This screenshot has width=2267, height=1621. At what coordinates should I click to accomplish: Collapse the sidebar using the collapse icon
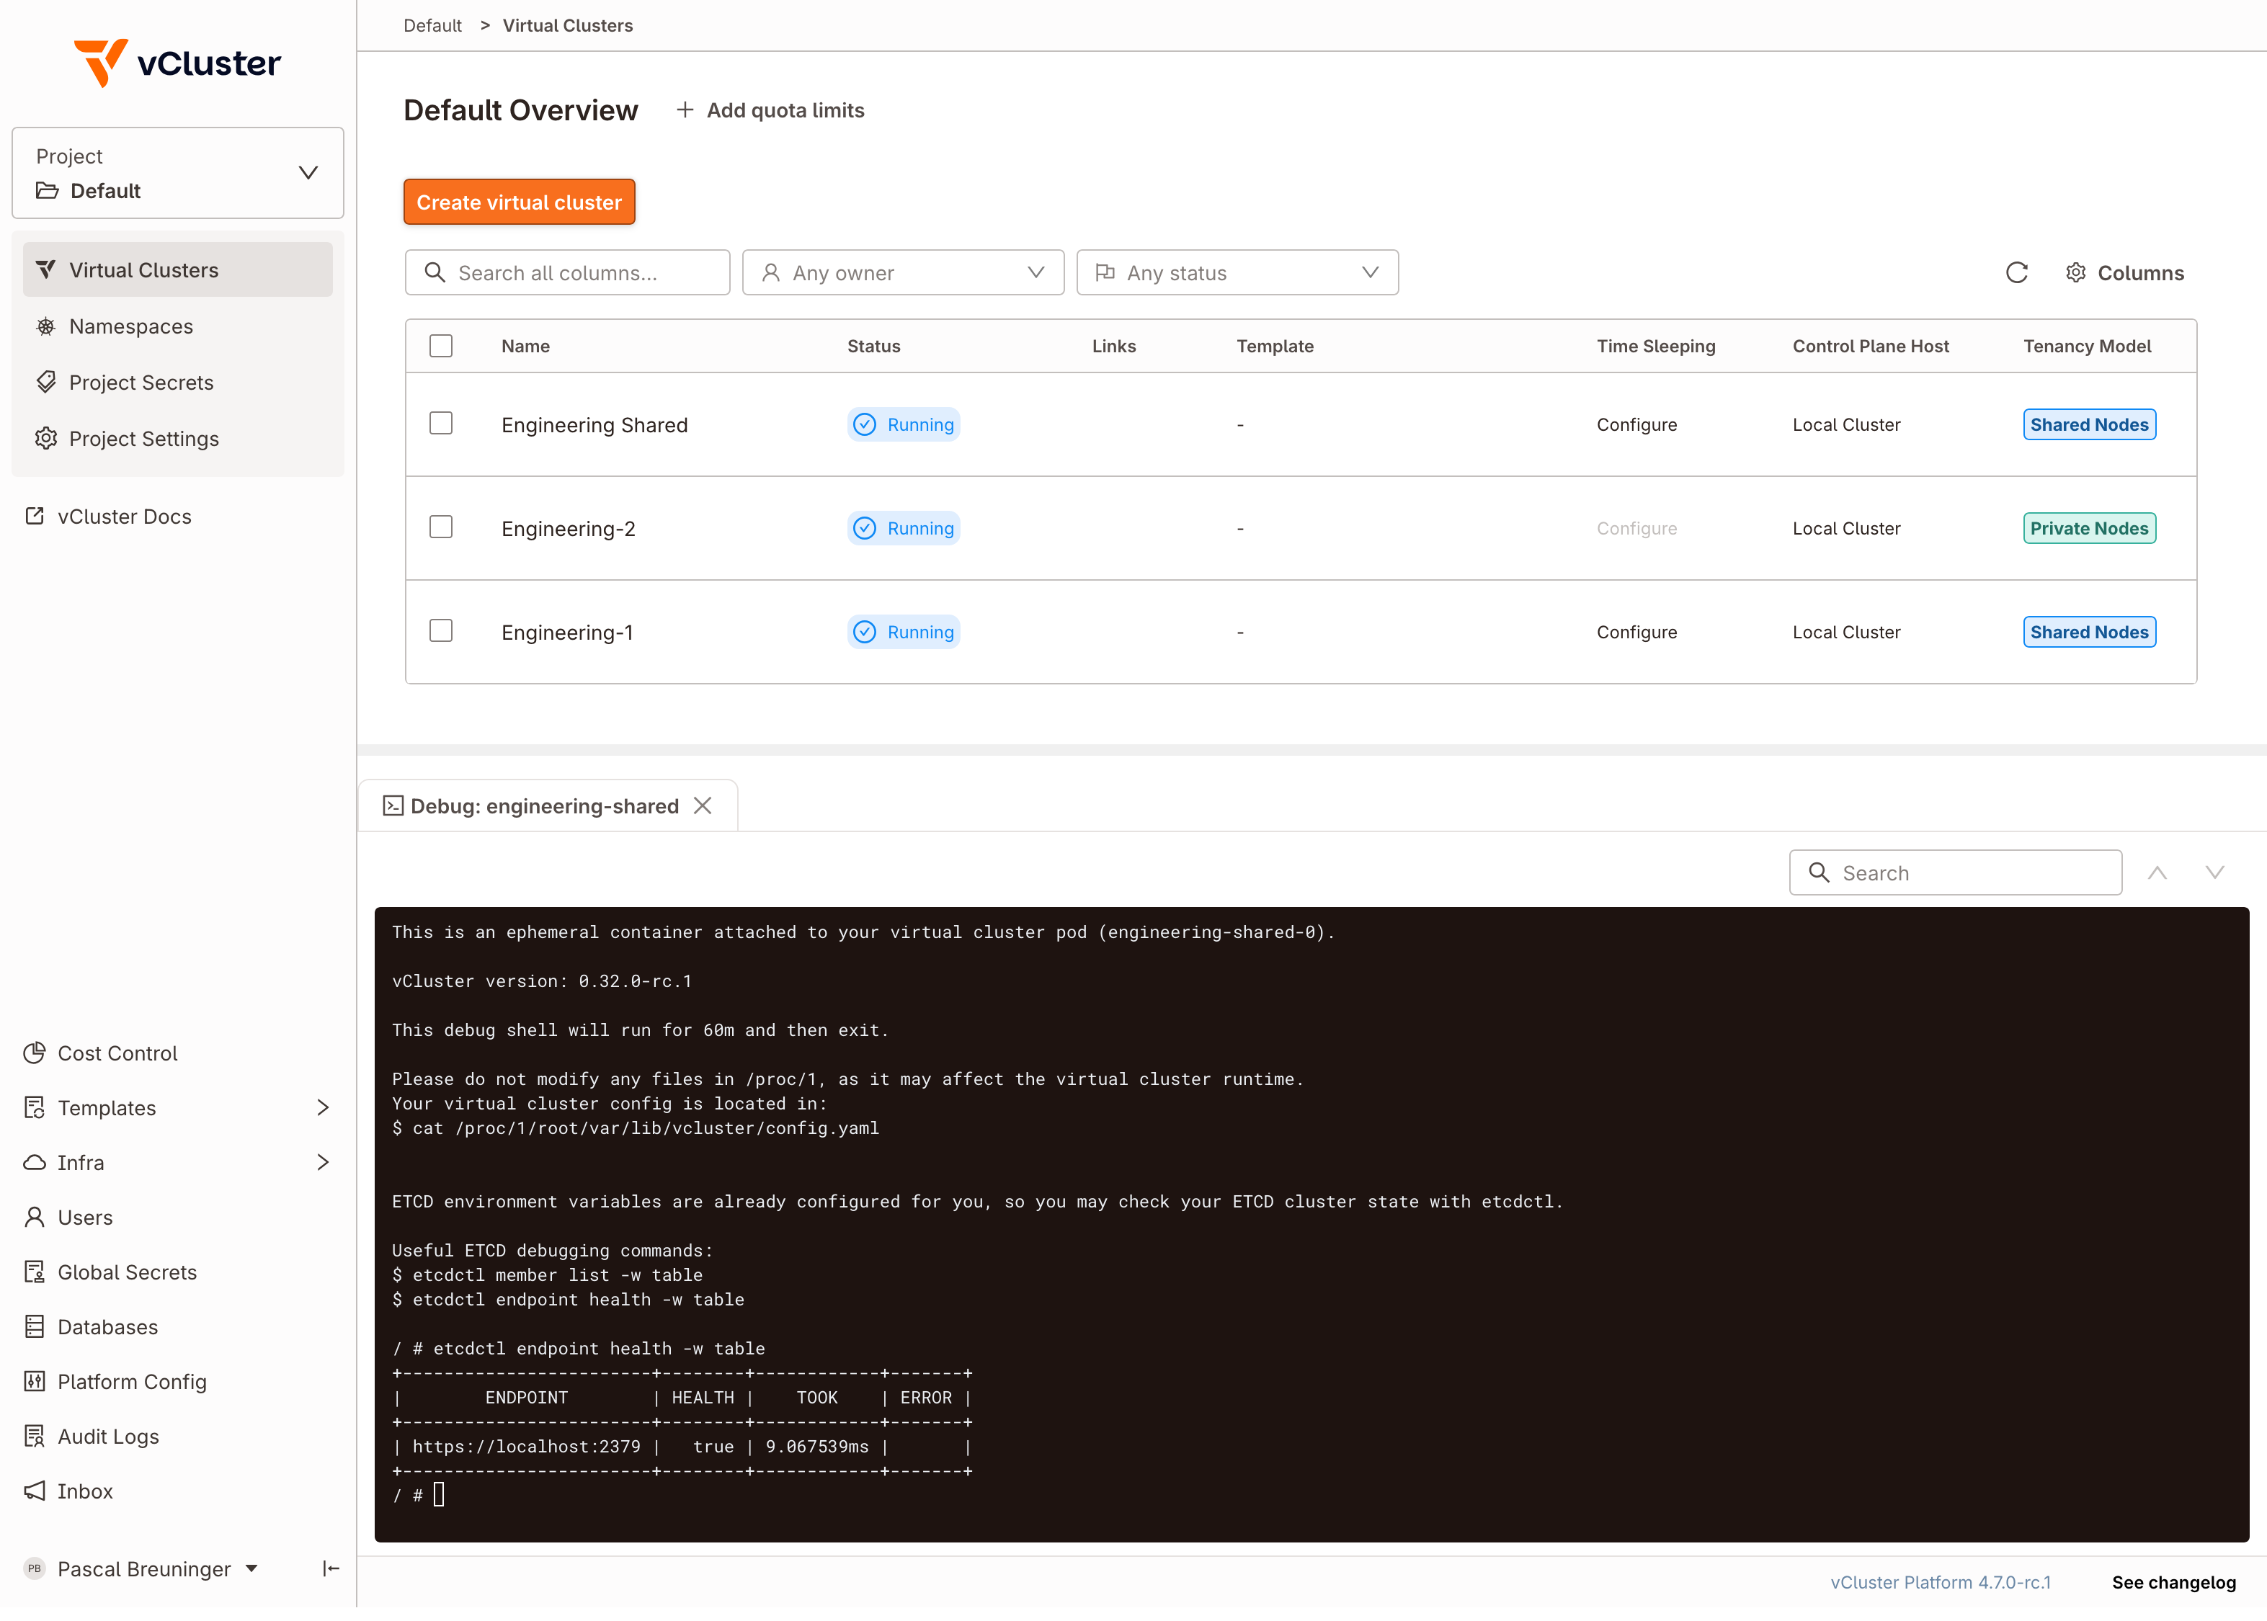click(x=331, y=1569)
